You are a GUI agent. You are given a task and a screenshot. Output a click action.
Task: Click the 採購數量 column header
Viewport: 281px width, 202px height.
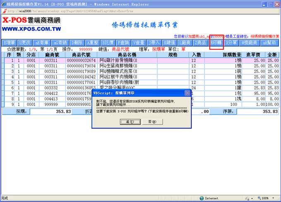[x=232, y=55]
